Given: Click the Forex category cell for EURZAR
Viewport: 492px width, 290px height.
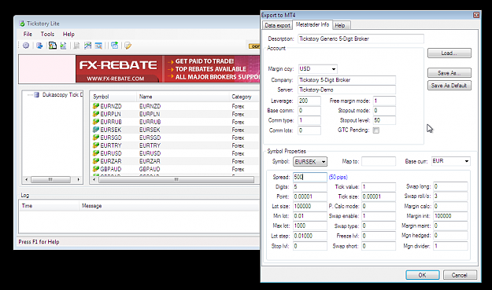Looking at the screenshot, I should click(x=238, y=161).
